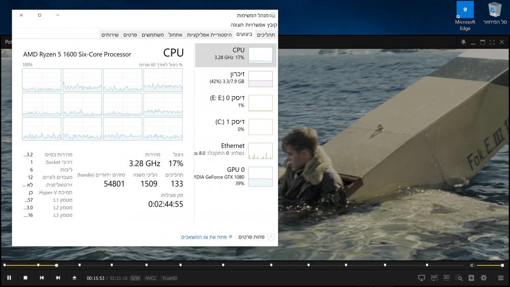Switch to the ביצועים tab
The width and height of the screenshot is (510, 287).
click(x=244, y=34)
